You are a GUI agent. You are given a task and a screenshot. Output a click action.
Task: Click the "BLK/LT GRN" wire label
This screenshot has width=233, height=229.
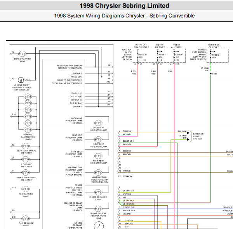(x=129, y=141)
